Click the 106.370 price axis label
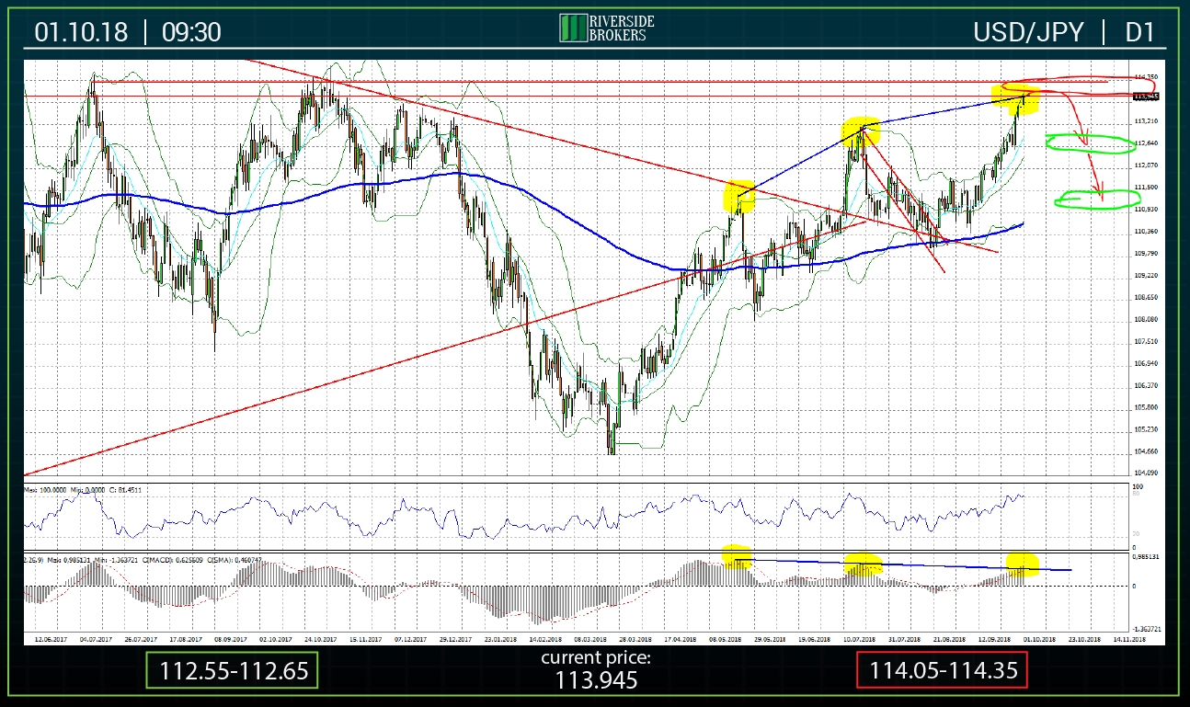Image resolution: width=1190 pixels, height=707 pixels. tap(1146, 386)
